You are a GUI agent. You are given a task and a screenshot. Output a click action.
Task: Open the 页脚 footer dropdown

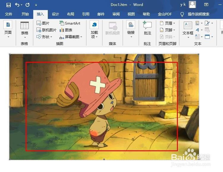pyautogui.click(x=167, y=30)
